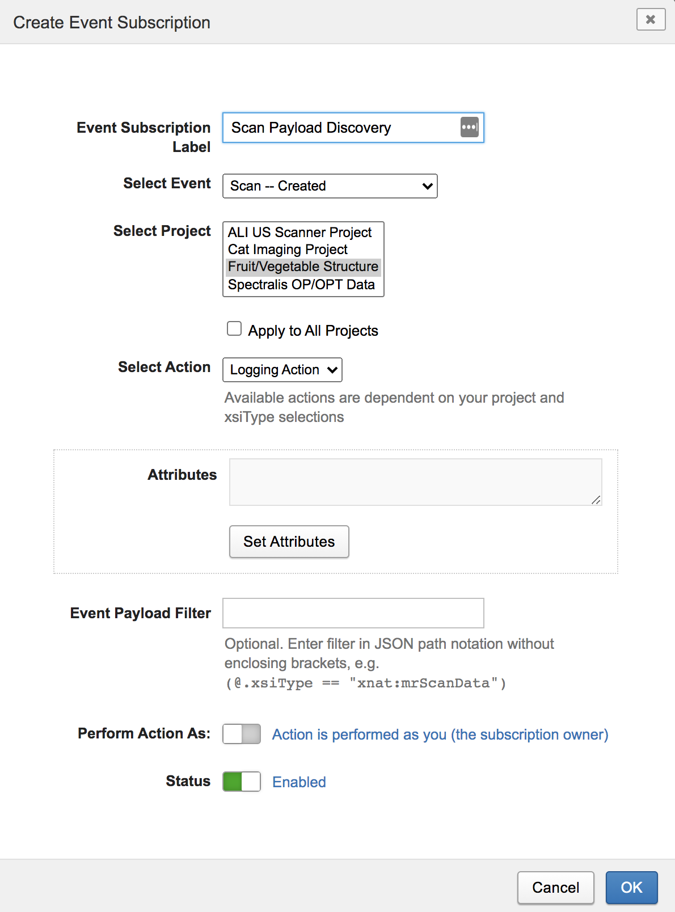675x912 pixels.
Task: Click the ellipsis icon in label field
Action: (469, 128)
